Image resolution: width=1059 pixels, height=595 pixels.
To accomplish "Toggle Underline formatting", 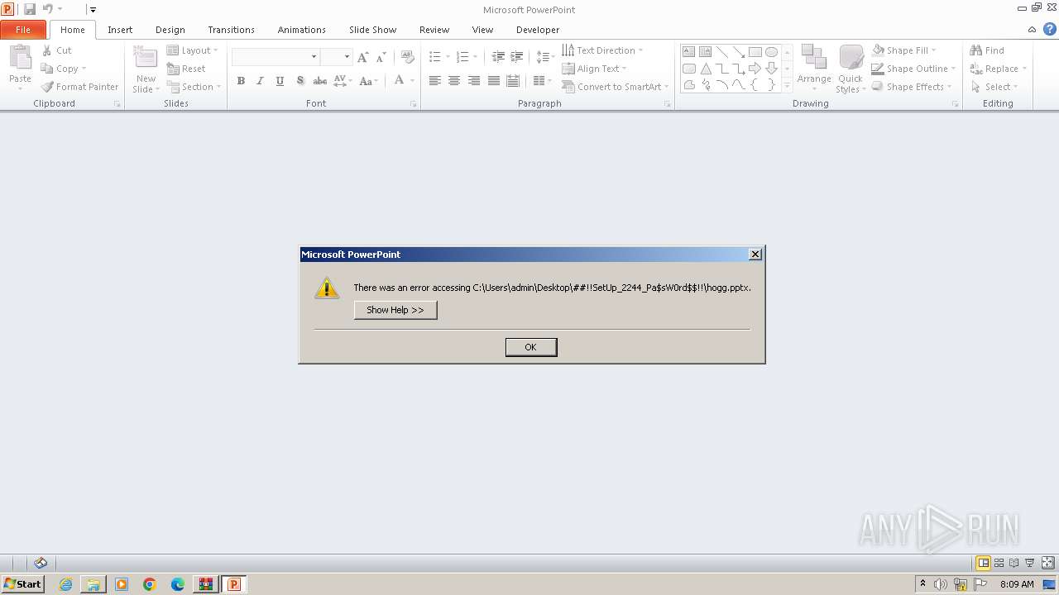I will click(280, 80).
